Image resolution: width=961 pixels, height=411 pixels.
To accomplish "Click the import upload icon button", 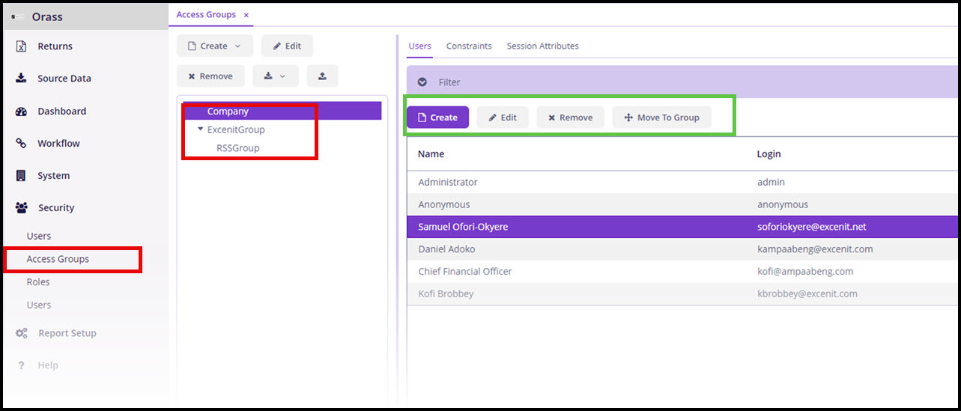I will (322, 76).
